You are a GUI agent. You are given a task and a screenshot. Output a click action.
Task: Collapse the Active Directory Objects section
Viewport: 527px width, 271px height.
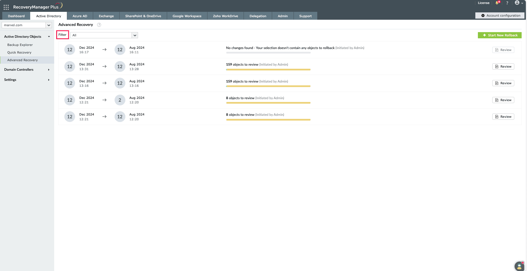(27, 37)
